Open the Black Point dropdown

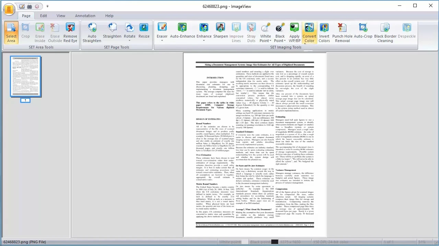coord(285,41)
